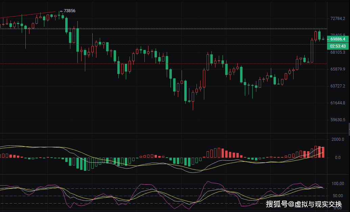Screen dimensions: 350x212
Task: Select the white dotted horizontal line near top
Action: pos(169,29)
